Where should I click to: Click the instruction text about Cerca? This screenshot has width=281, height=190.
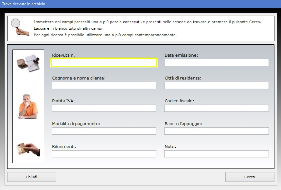click(x=147, y=22)
